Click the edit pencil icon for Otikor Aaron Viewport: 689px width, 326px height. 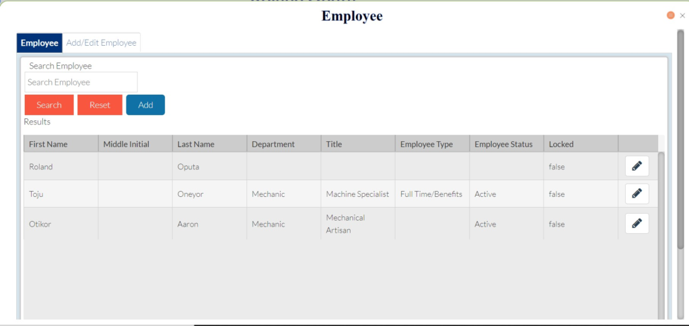[637, 224]
